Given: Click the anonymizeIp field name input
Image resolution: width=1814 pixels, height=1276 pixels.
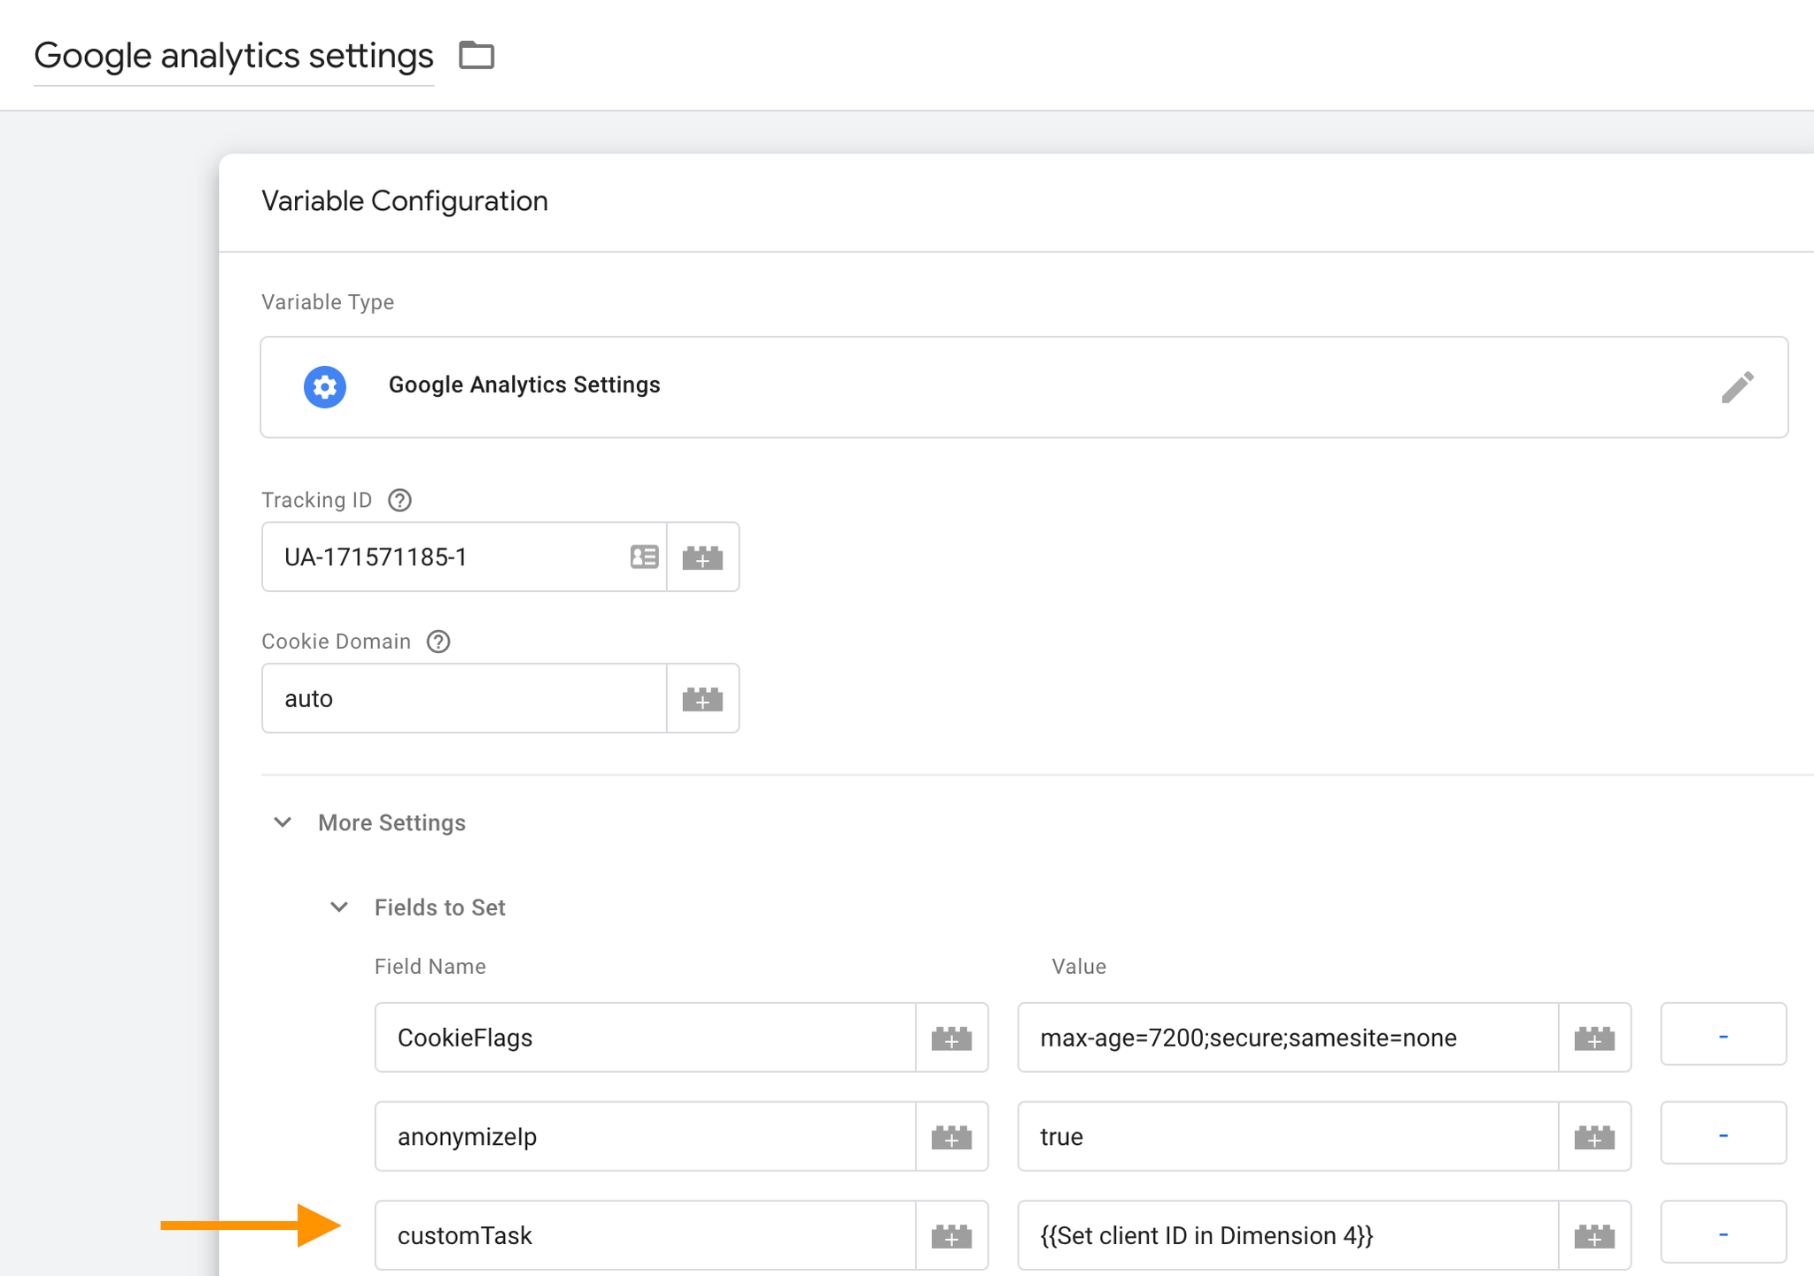Looking at the screenshot, I should point(645,1137).
